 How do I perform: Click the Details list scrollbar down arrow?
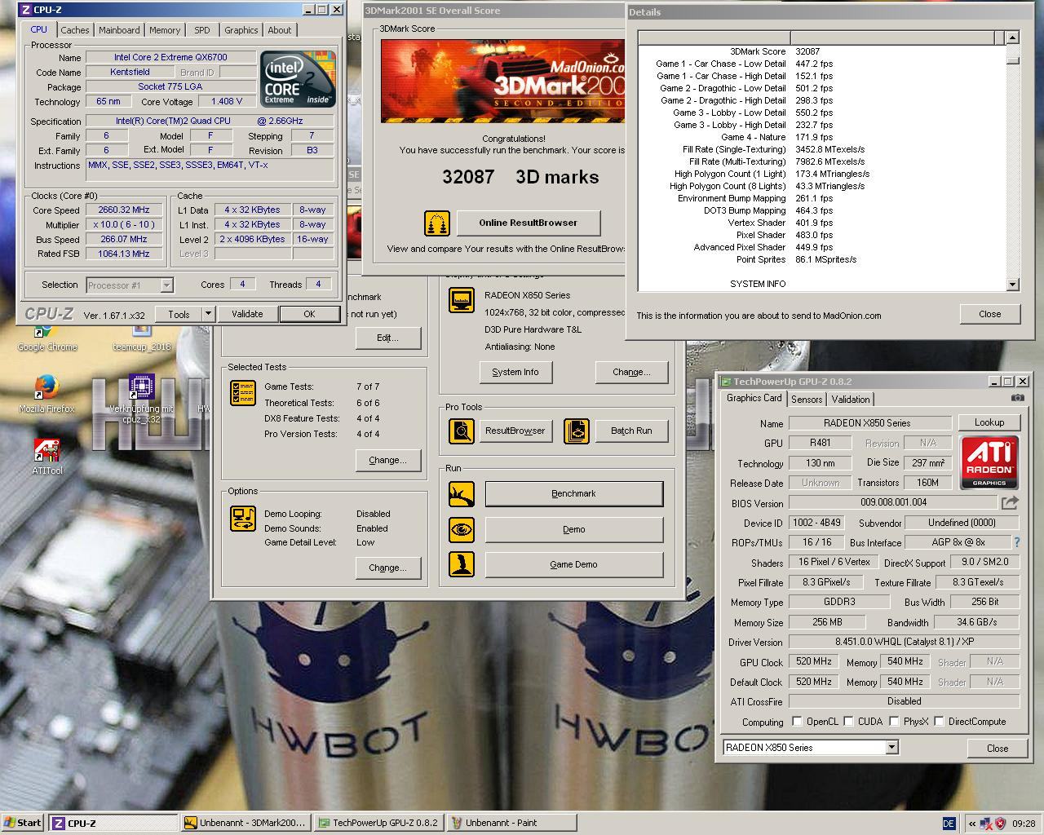[x=1012, y=284]
